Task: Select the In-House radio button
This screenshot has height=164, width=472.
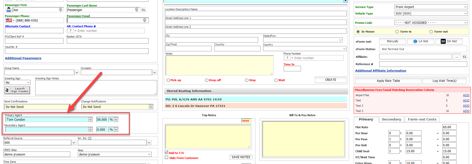Action: [358, 32]
